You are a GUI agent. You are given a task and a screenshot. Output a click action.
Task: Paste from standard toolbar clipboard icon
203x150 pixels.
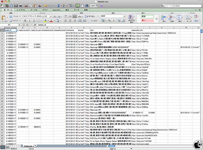35,6
